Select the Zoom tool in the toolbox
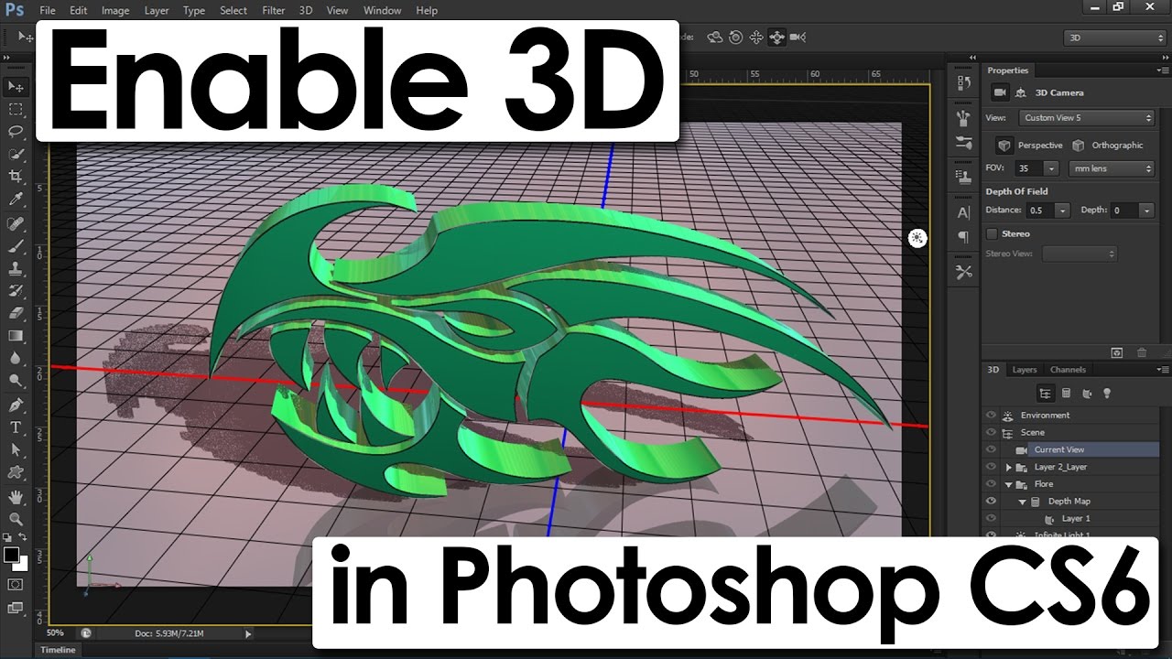The image size is (1172, 659). [16, 519]
